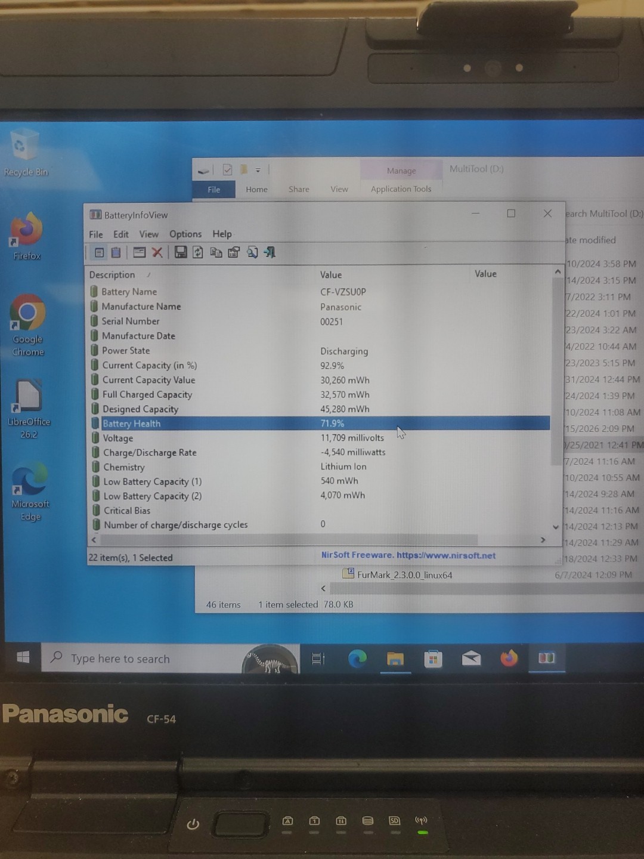644x859 pixels.
Task: Click the CF-VZSU0P battery name value
Action: tap(343, 292)
